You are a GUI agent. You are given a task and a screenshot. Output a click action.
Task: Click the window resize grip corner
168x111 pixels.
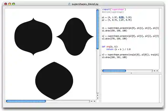[163, 106]
